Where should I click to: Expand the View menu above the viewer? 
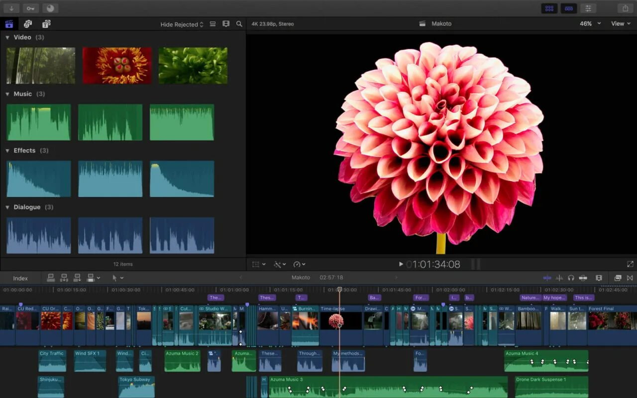coord(620,23)
